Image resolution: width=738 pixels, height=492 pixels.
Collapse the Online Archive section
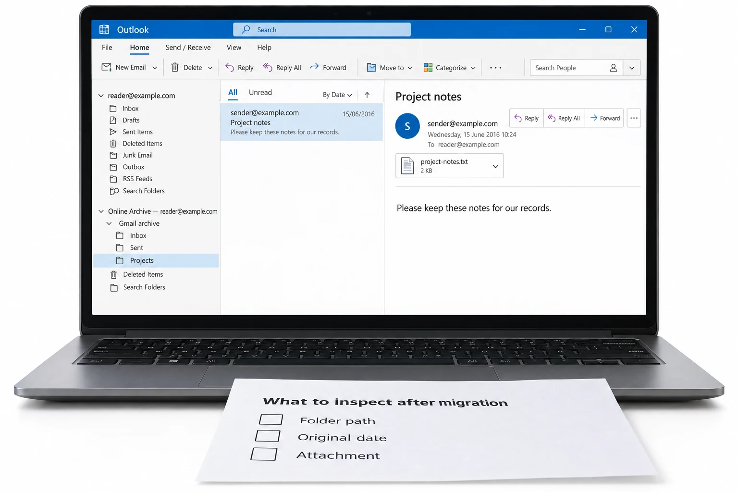tap(101, 211)
